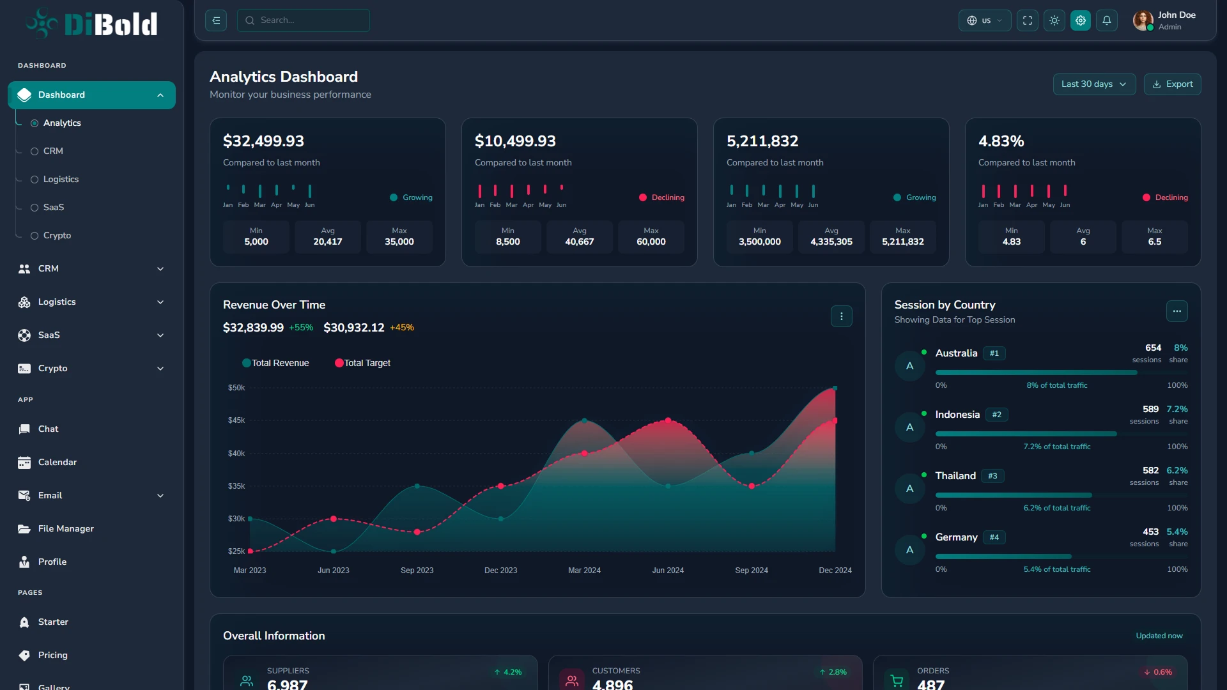Click the Germany #4 rank badge
The image size is (1227, 690).
pyautogui.click(x=994, y=537)
